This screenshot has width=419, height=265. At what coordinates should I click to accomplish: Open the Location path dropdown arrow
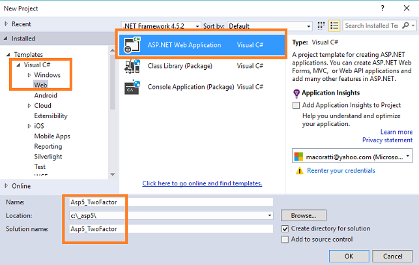click(x=270, y=215)
